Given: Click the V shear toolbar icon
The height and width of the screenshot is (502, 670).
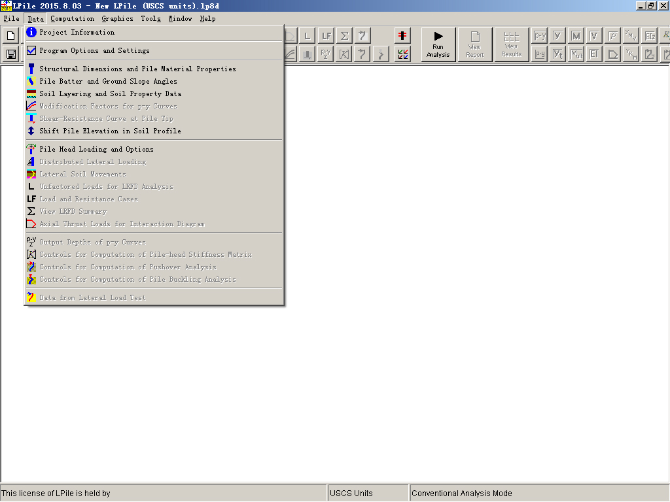Looking at the screenshot, I should click(x=594, y=36).
